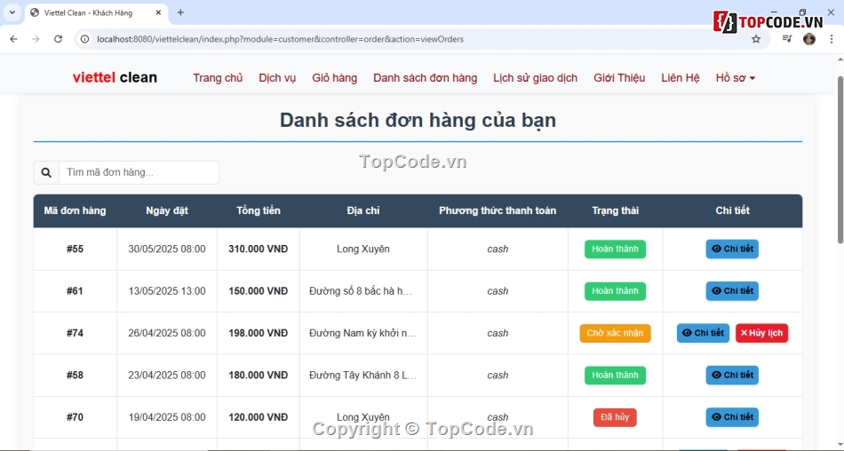View details of order #74

point(703,333)
